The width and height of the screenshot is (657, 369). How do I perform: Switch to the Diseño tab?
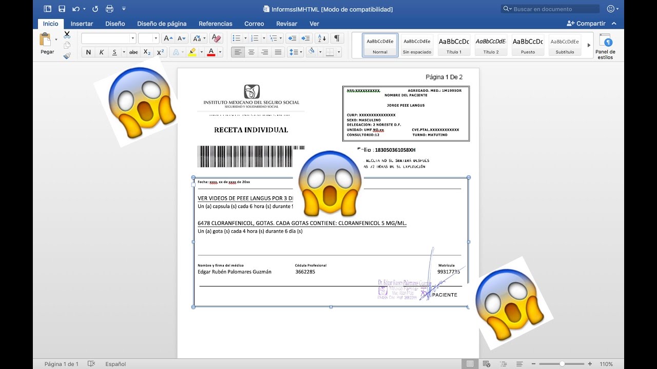(115, 24)
